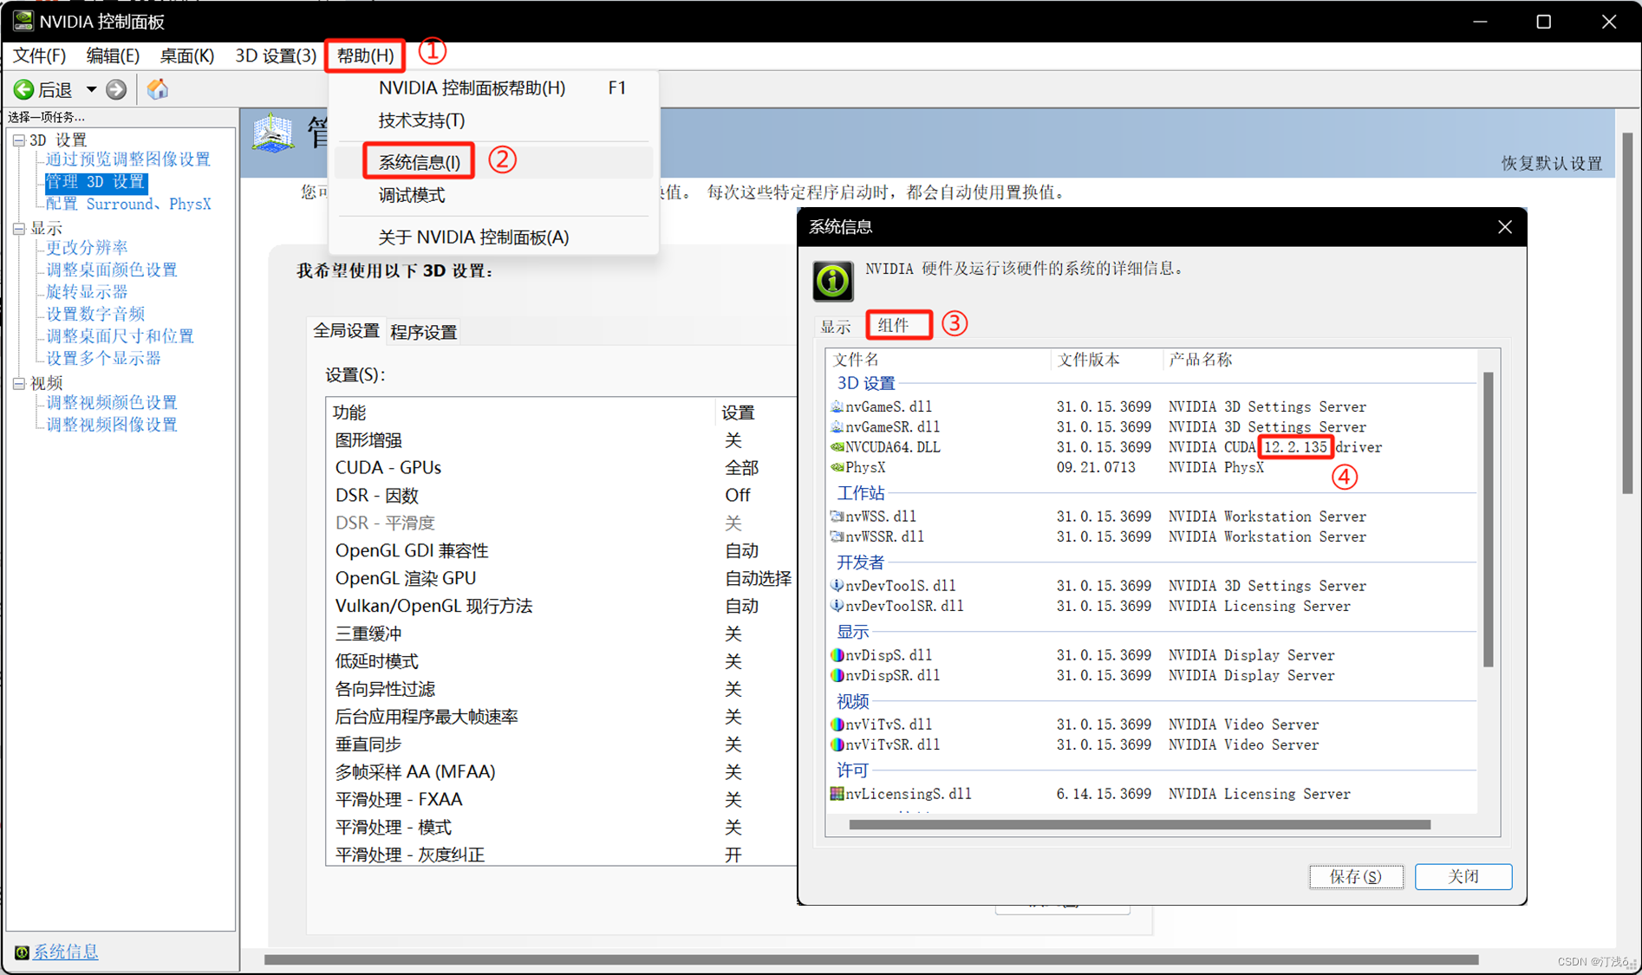The width and height of the screenshot is (1642, 975).
Task: Open the 3D 设置(3) menu
Action: pos(276,55)
